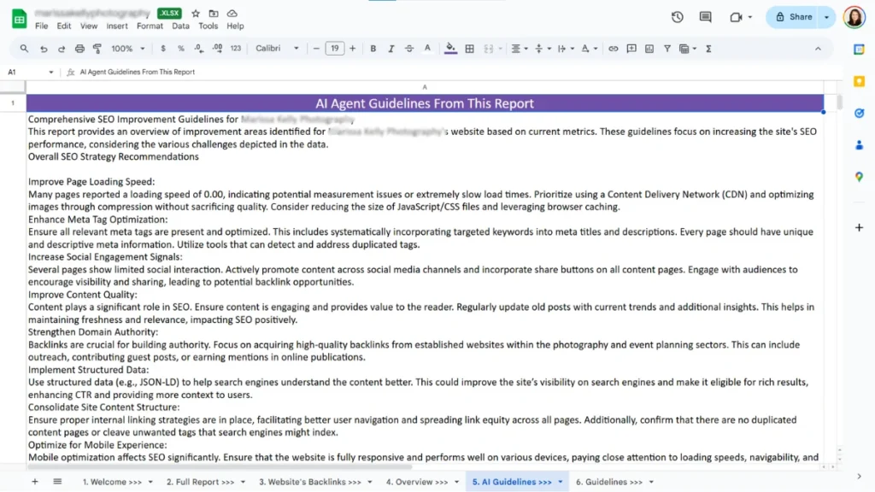Open Google Maps in side panel
Viewport: 875px width, 492px height.
pos(859,177)
